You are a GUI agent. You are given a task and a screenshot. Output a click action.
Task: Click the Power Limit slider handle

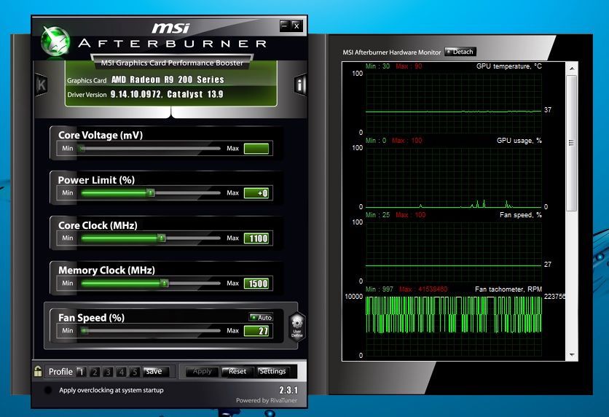coord(151,193)
